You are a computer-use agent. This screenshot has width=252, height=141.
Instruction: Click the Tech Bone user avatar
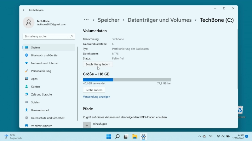(x=29, y=23)
